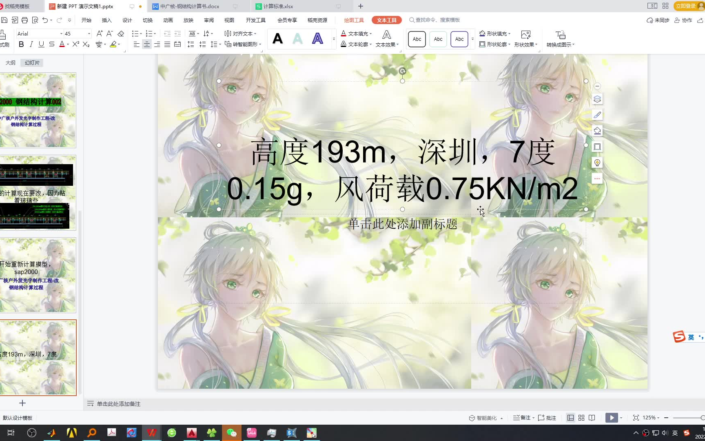Screen dimensions: 705x441
Task: Clear formatting with the eraser icon
Action: coord(121,33)
